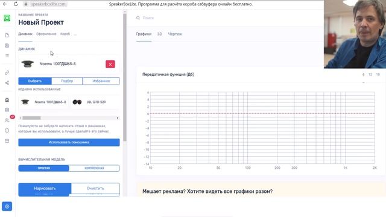386x217 pixels.
Task: Click the transfer function graph area
Action: point(262,128)
